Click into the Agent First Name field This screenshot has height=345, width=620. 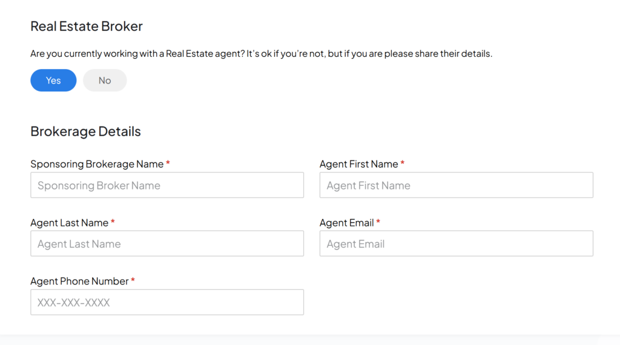pos(457,185)
